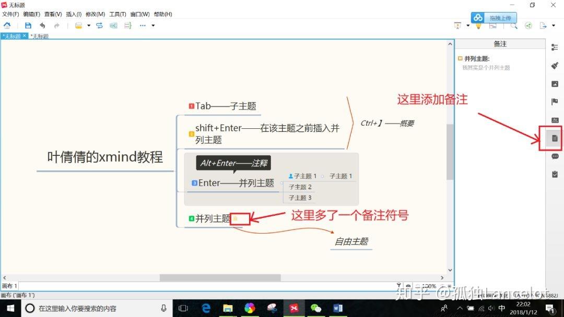
Task: Click the redo arrow in the toolbar
Action: [x=56, y=26]
